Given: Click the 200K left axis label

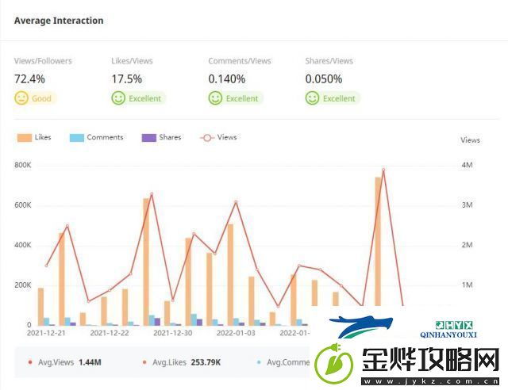Looking at the screenshot, I should pos(23,285).
